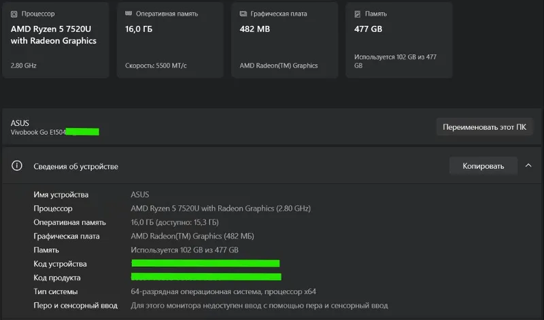Click Используется 102 GB из 477 GB row value
544x320 pixels.
pyautogui.click(x=184, y=250)
